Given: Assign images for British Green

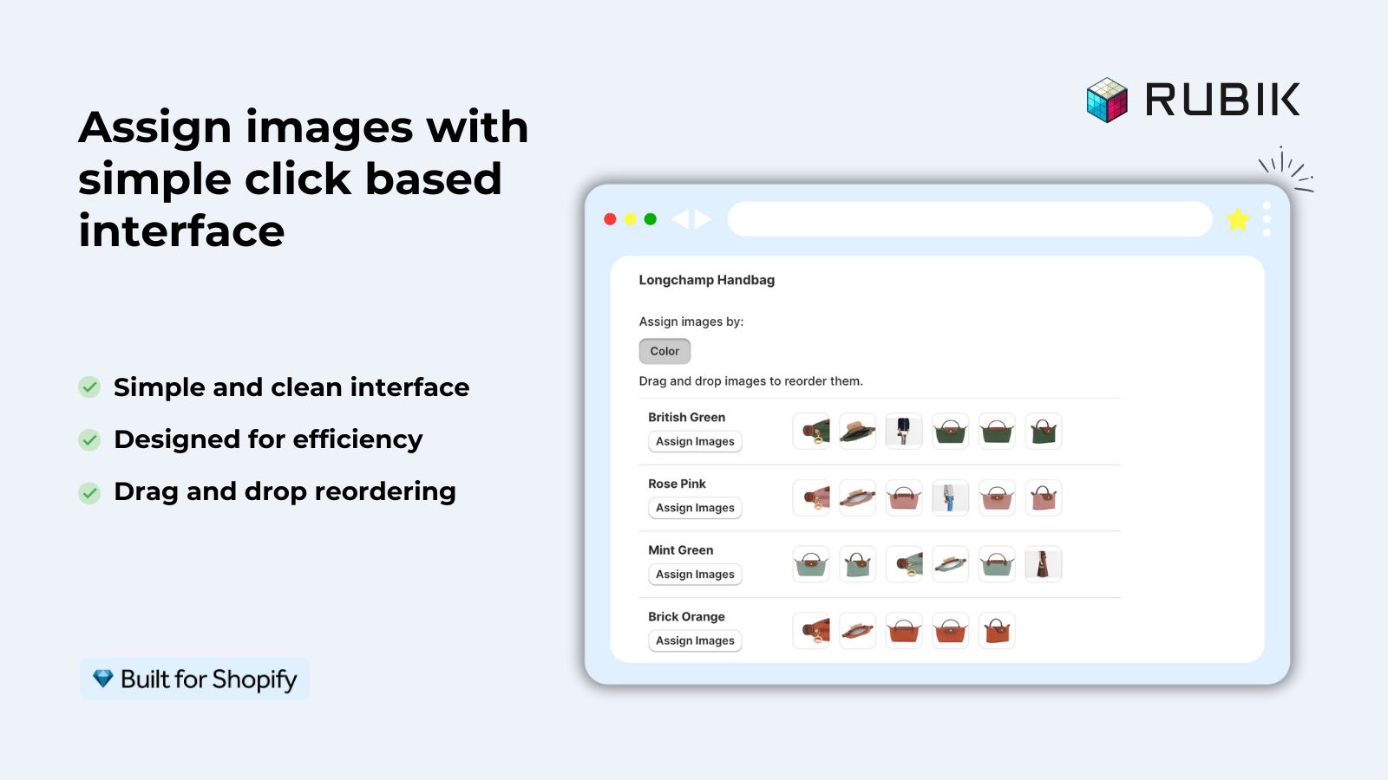Looking at the screenshot, I should click(695, 441).
